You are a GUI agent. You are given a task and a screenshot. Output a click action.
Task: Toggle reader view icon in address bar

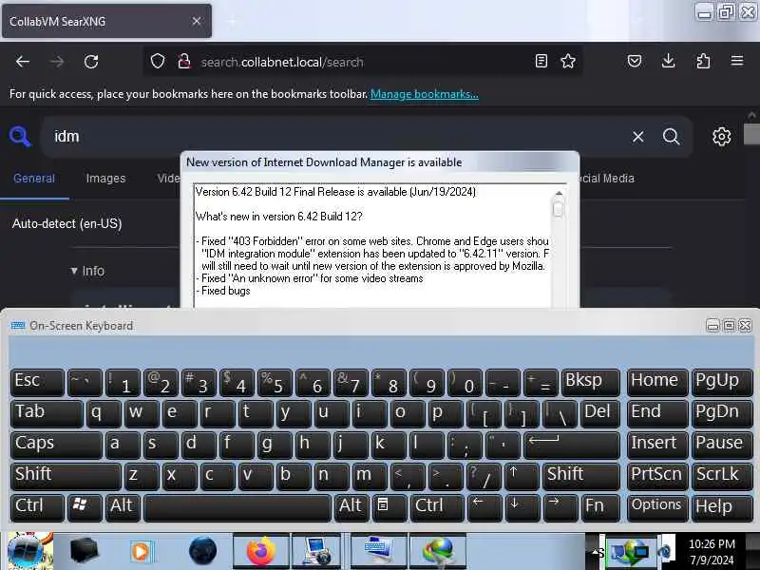541,61
